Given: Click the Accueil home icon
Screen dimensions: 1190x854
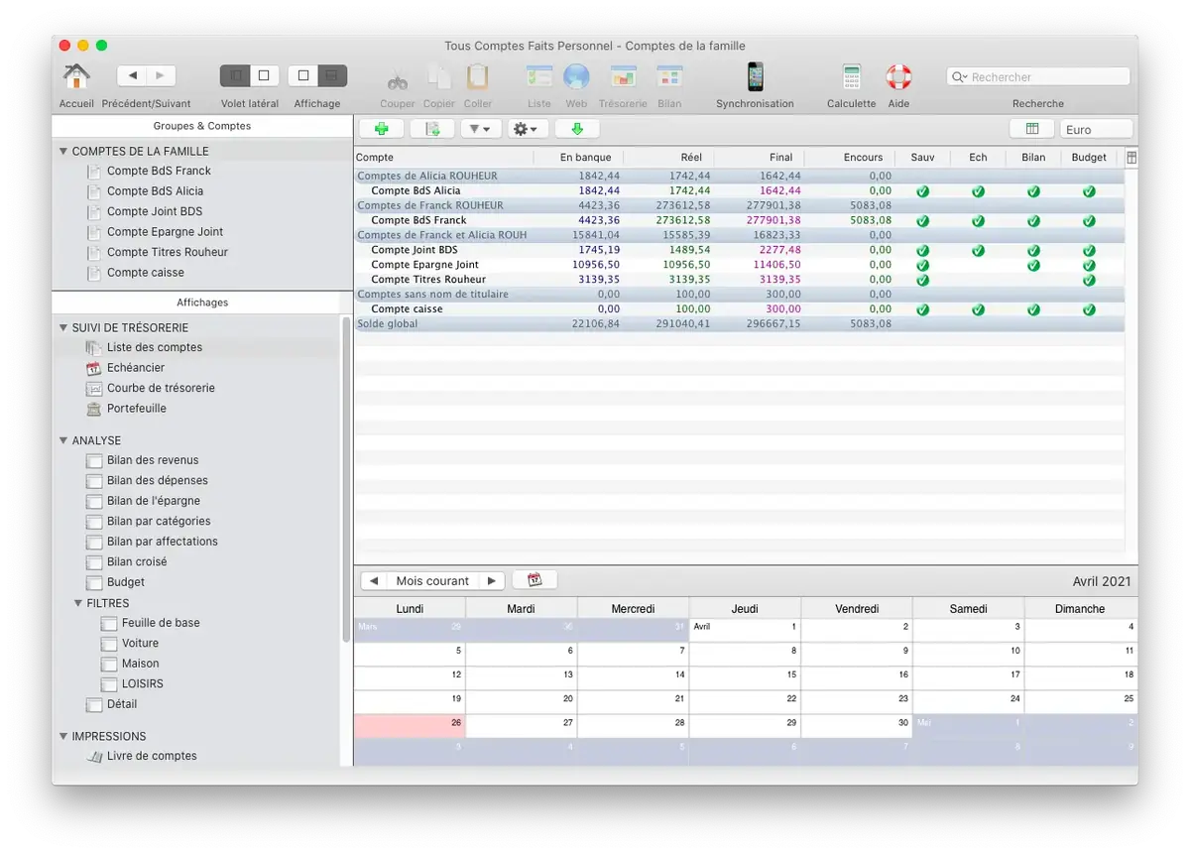Looking at the screenshot, I should coord(76,77).
